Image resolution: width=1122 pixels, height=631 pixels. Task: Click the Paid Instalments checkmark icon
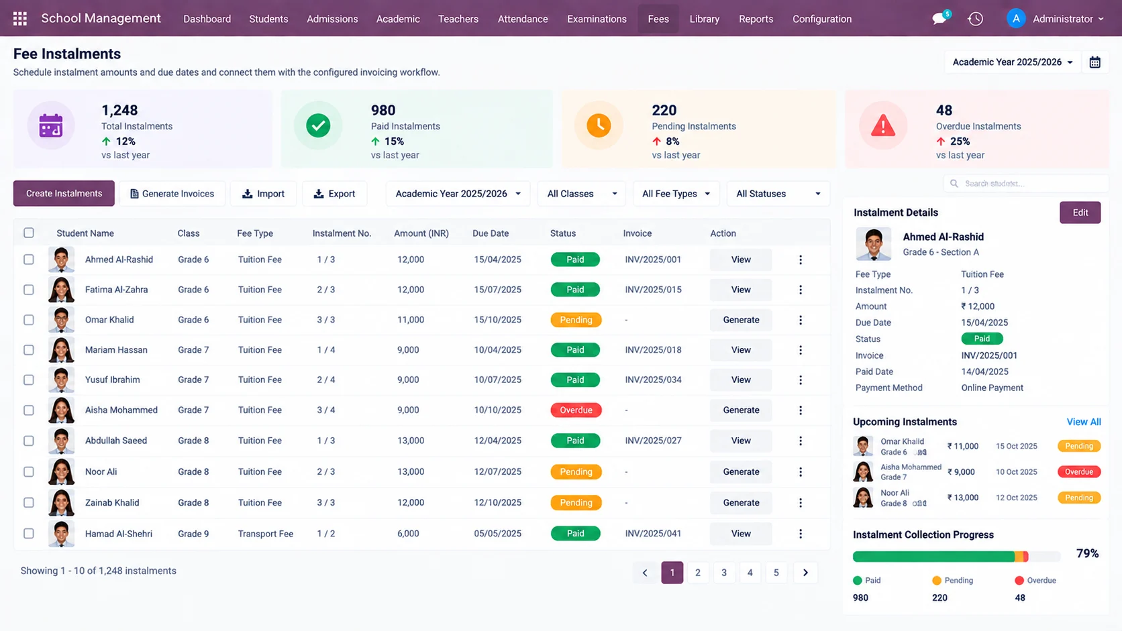tap(318, 125)
